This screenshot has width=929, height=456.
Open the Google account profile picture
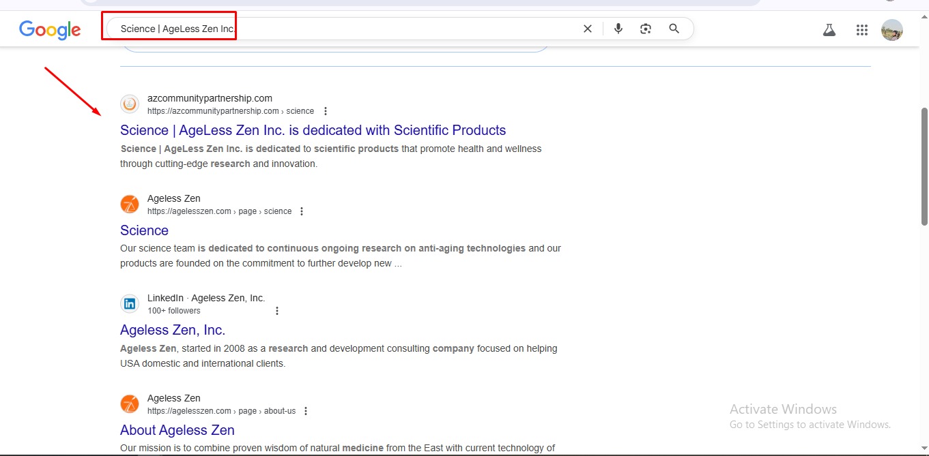(x=891, y=30)
